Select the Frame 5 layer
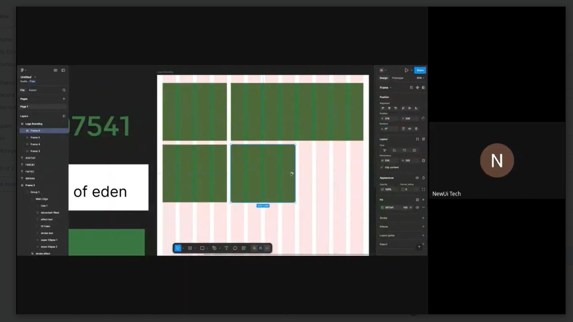 coord(43,137)
